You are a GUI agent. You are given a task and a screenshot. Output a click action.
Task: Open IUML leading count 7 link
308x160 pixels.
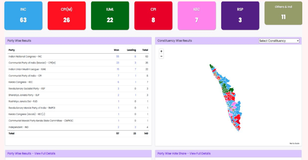coord(135,69)
